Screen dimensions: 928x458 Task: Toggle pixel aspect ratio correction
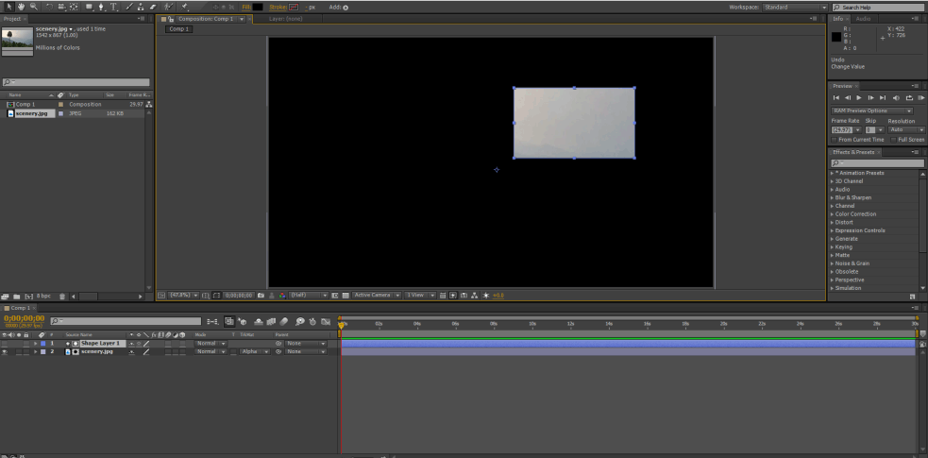click(443, 295)
